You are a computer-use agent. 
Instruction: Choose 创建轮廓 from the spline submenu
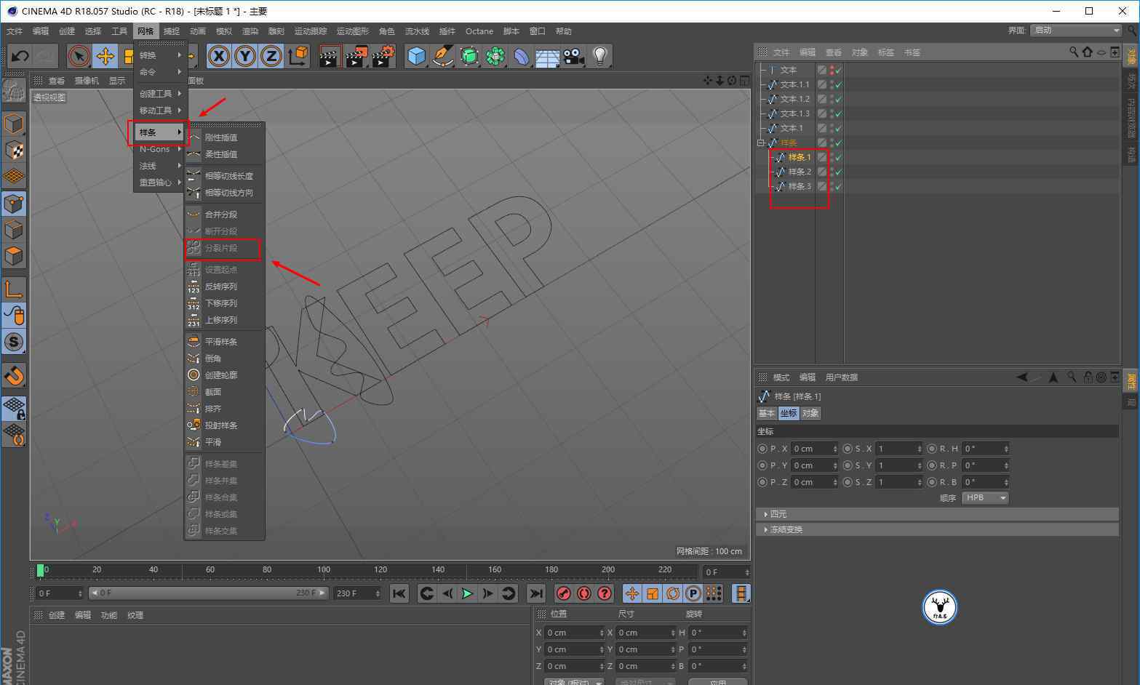pos(220,375)
